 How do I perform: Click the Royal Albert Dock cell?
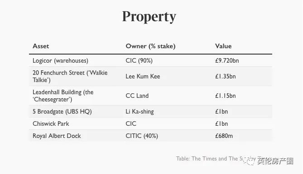click(57, 136)
